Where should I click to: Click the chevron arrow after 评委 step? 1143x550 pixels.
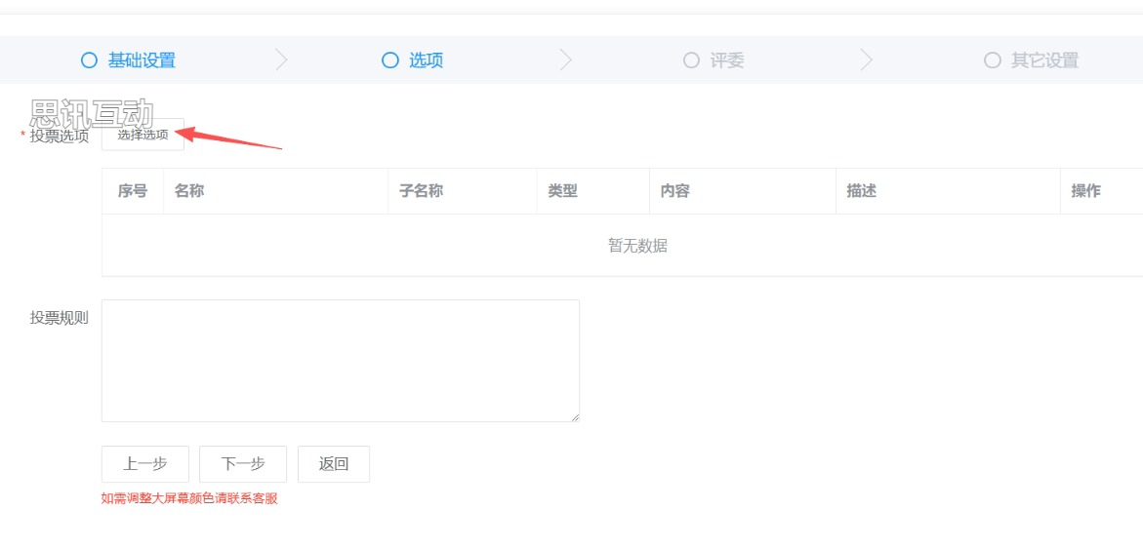coord(867,60)
